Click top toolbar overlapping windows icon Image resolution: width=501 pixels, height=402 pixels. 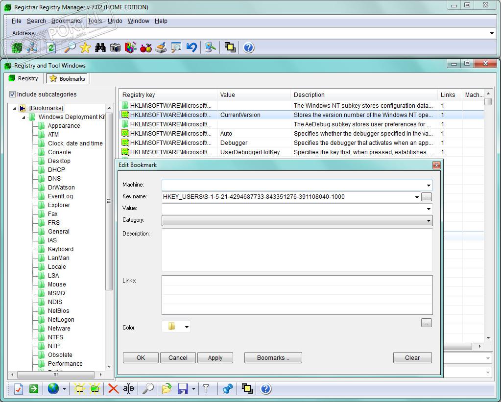230,47
